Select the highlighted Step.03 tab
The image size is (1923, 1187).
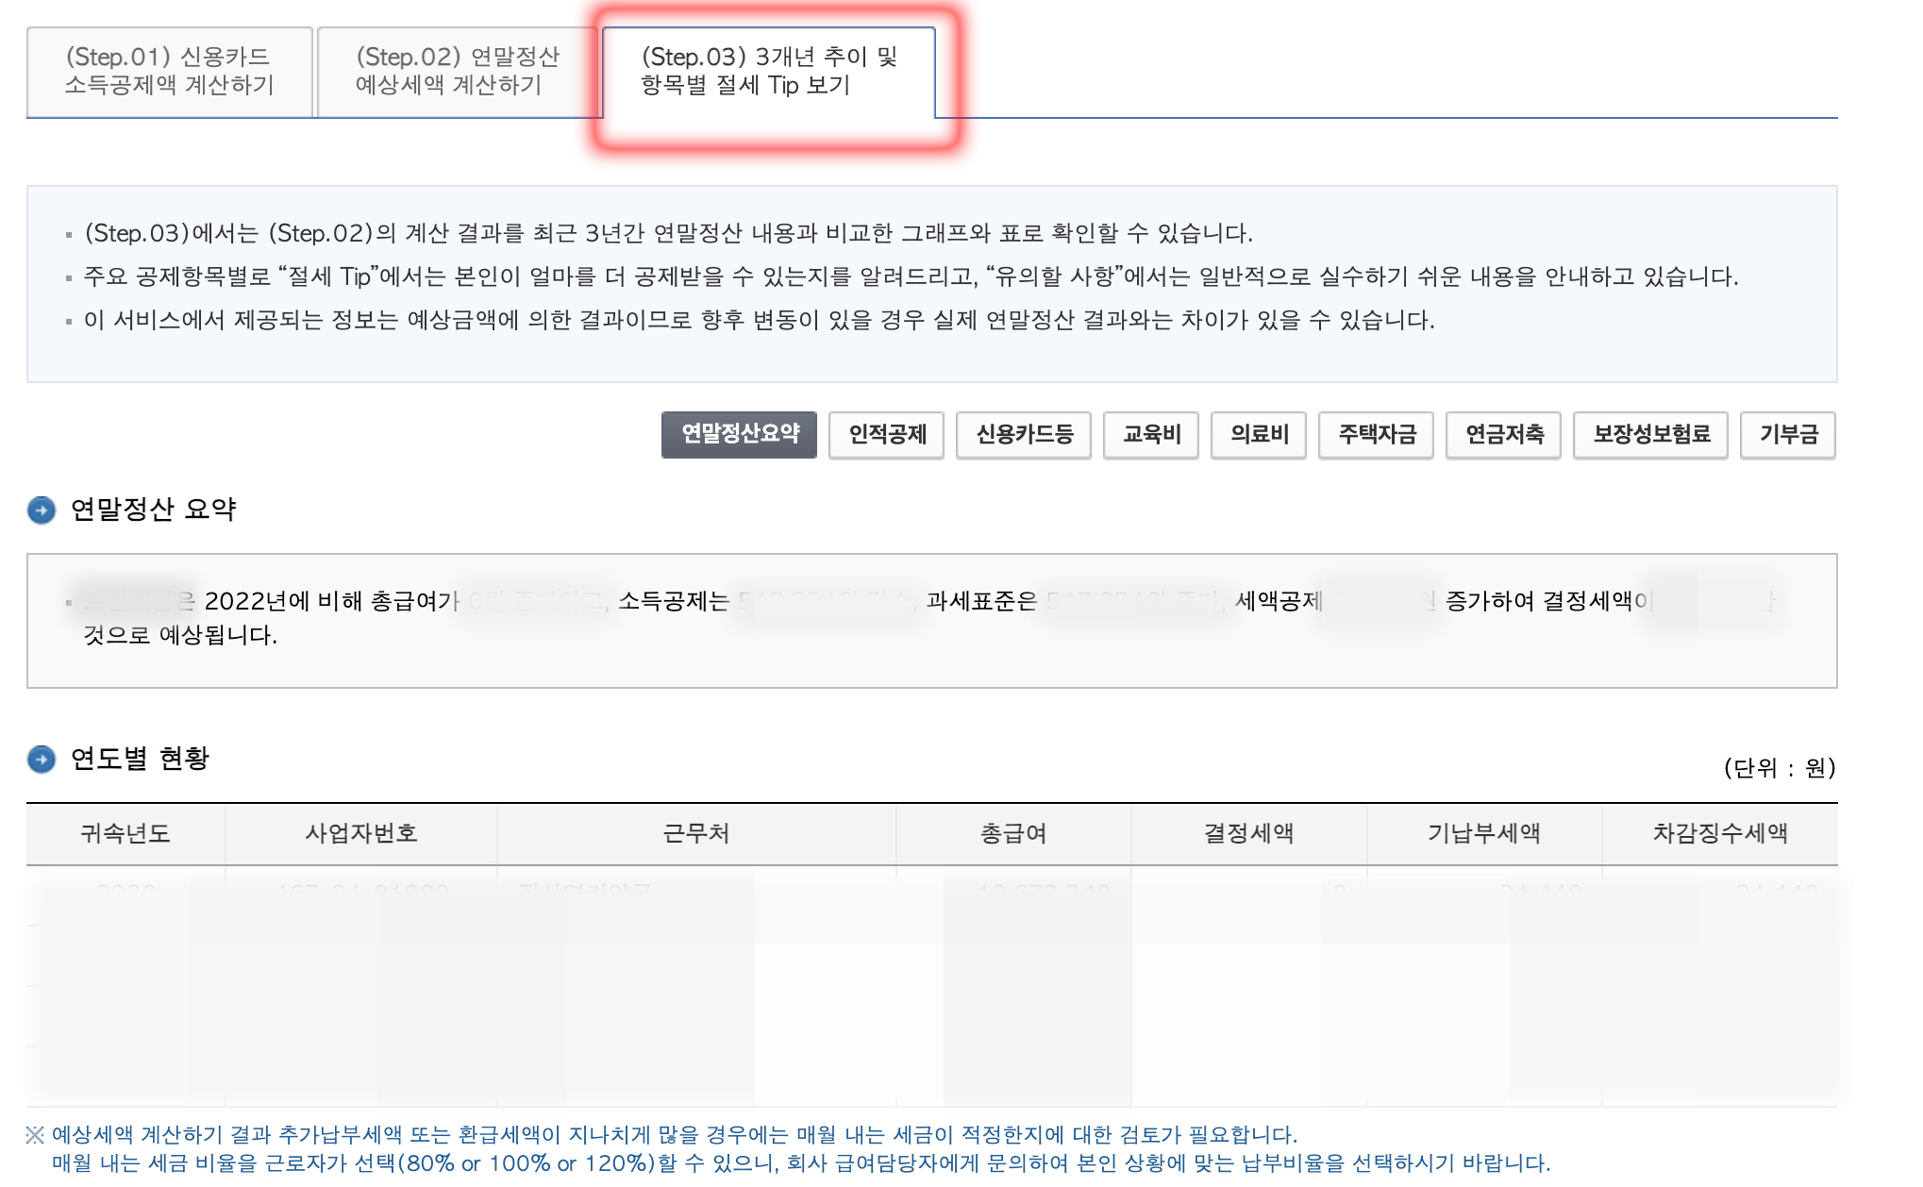point(768,68)
